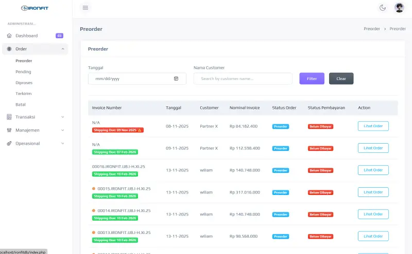Click orange dot beside 00014.IRONFIT invoice
The height and width of the screenshot is (254, 412).
pos(94,210)
